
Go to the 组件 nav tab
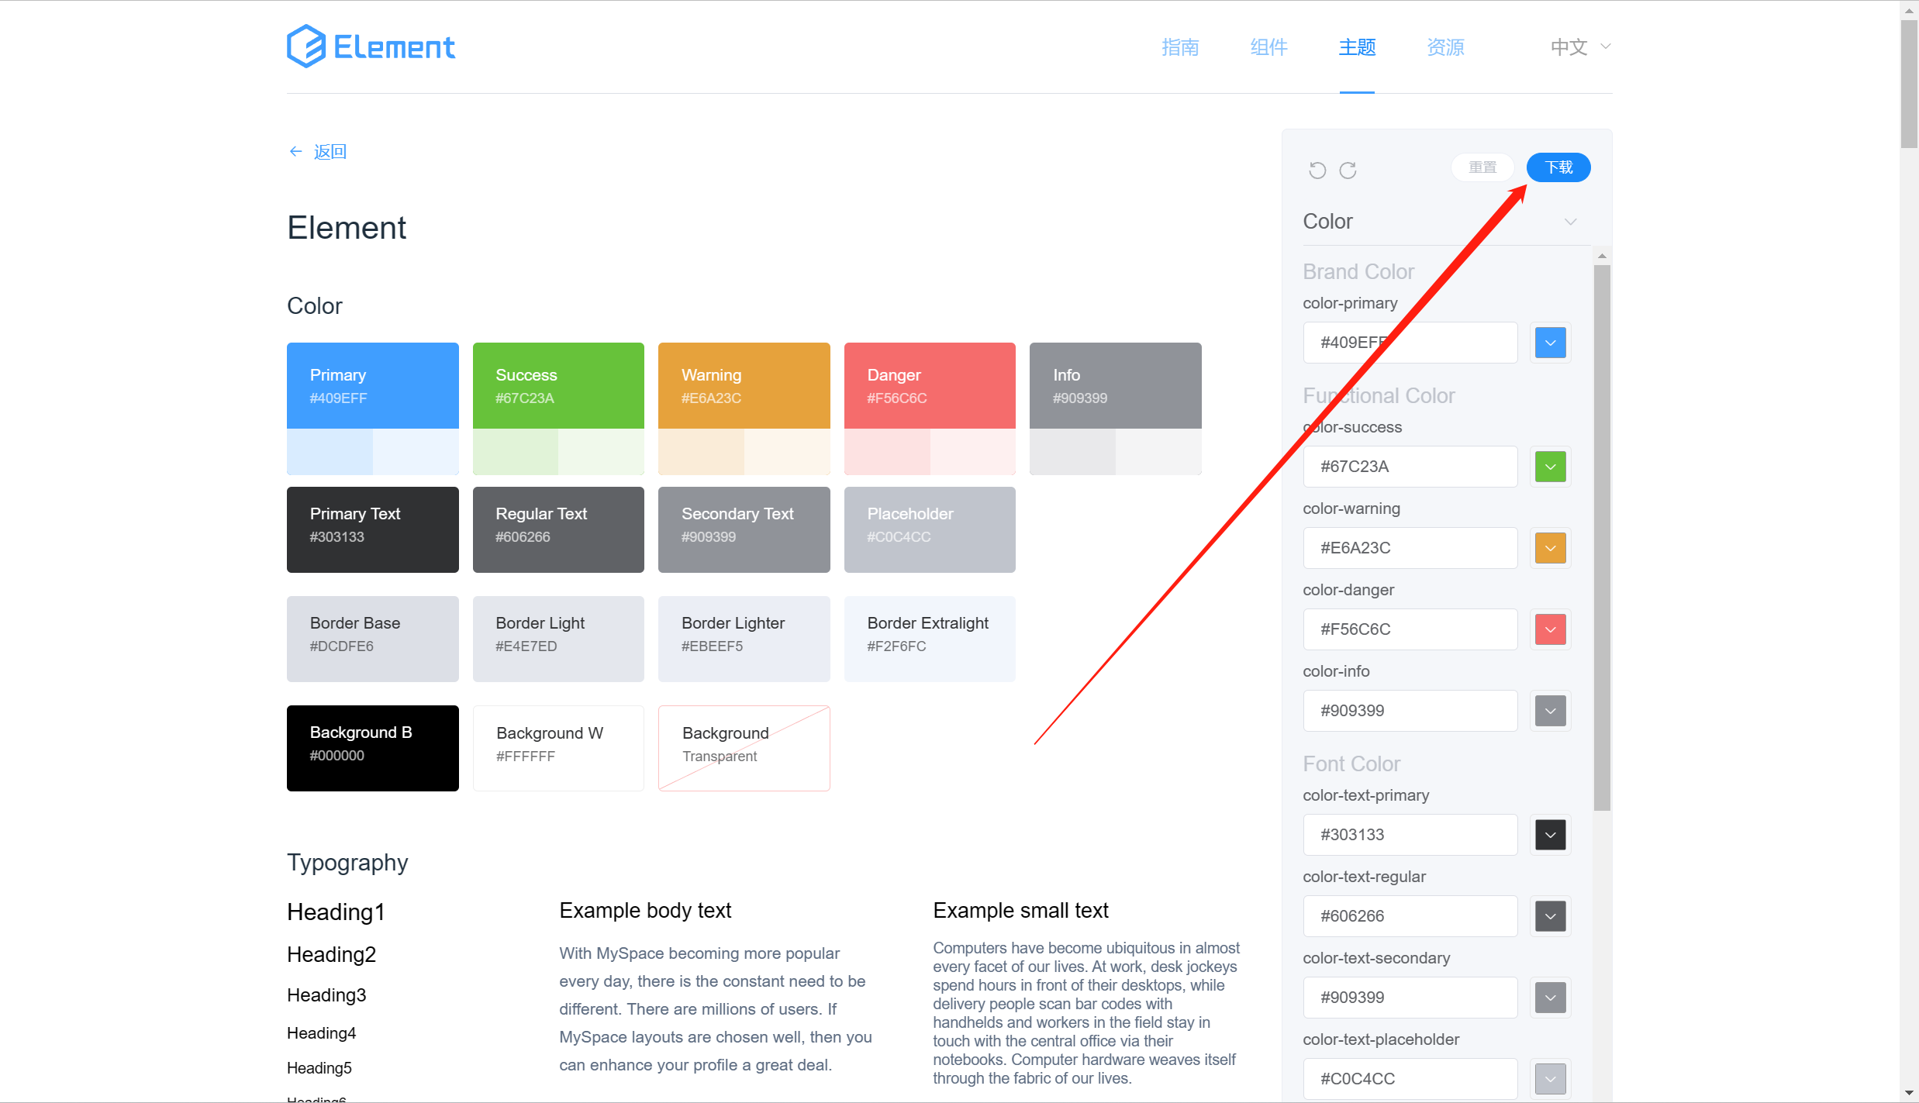pos(1268,47)
